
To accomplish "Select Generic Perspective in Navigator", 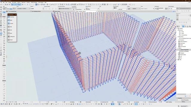I will 184,50.
